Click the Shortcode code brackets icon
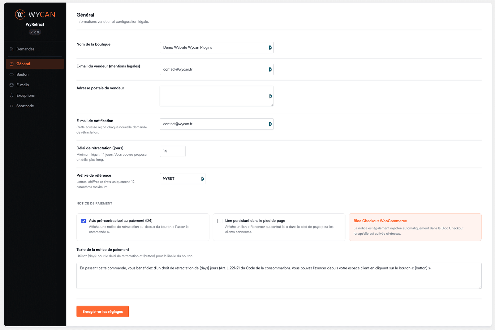 (x=11, y=106)
